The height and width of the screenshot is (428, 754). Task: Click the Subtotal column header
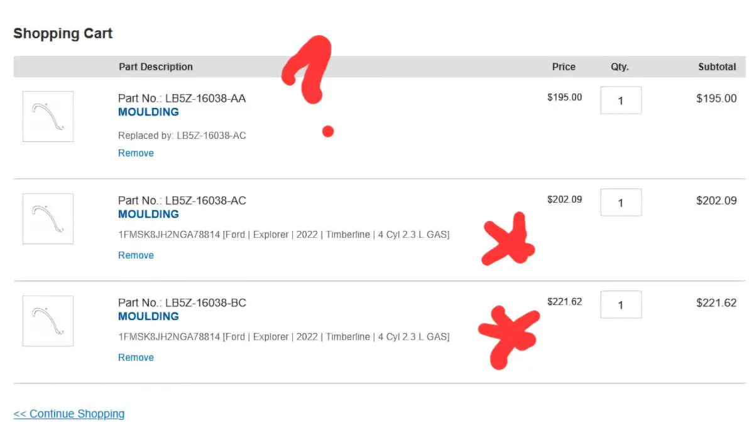click(717, 67)
